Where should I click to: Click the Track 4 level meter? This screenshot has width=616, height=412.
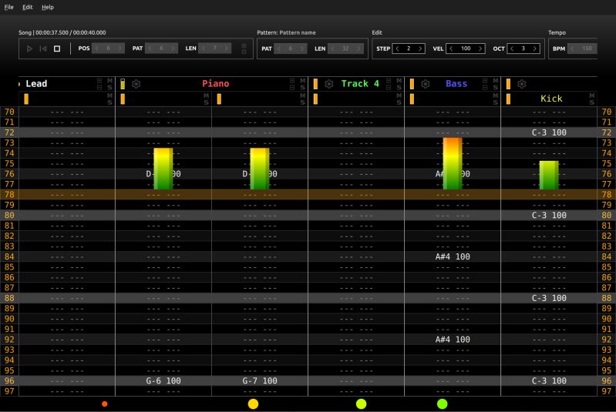click(x=315, y=84)
